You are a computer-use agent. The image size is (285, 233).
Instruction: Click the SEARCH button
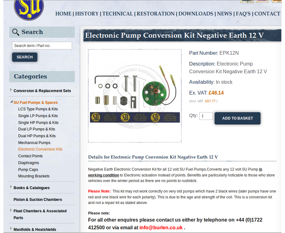(25, 57)
